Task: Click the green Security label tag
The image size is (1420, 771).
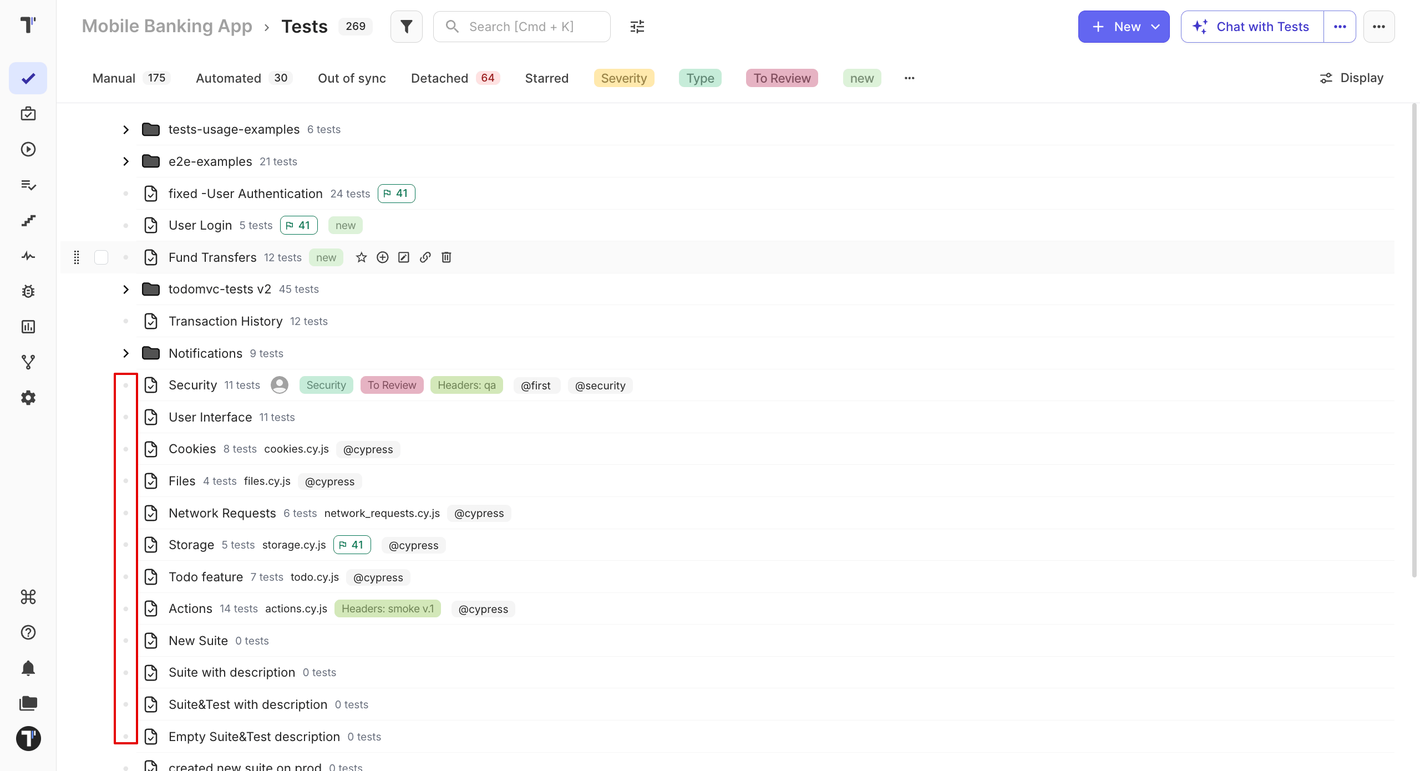Action: point(326,385)
